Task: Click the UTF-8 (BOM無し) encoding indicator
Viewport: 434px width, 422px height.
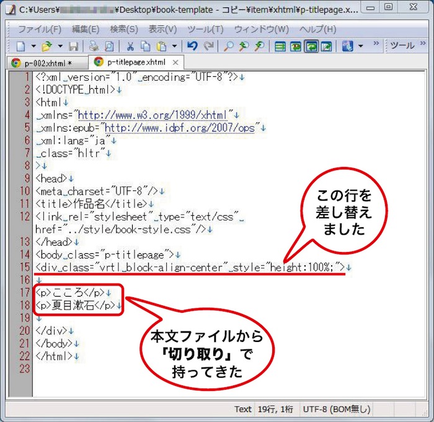Action: tap(337, 409)
